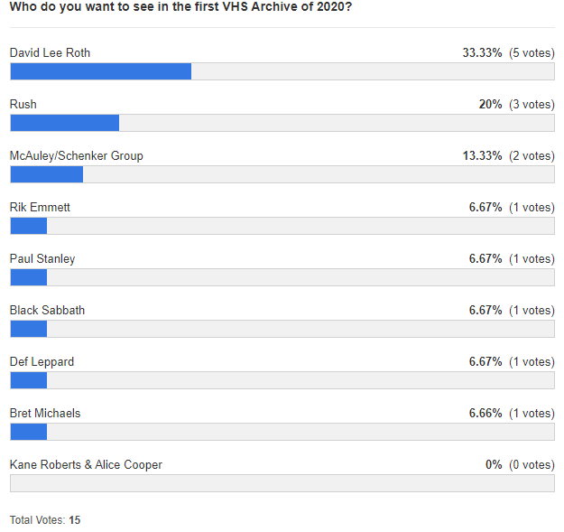Select the Def Leppard option label
The width and height of the screenshot is (564, 532).
pyautogui.click(x=42, y=362)
